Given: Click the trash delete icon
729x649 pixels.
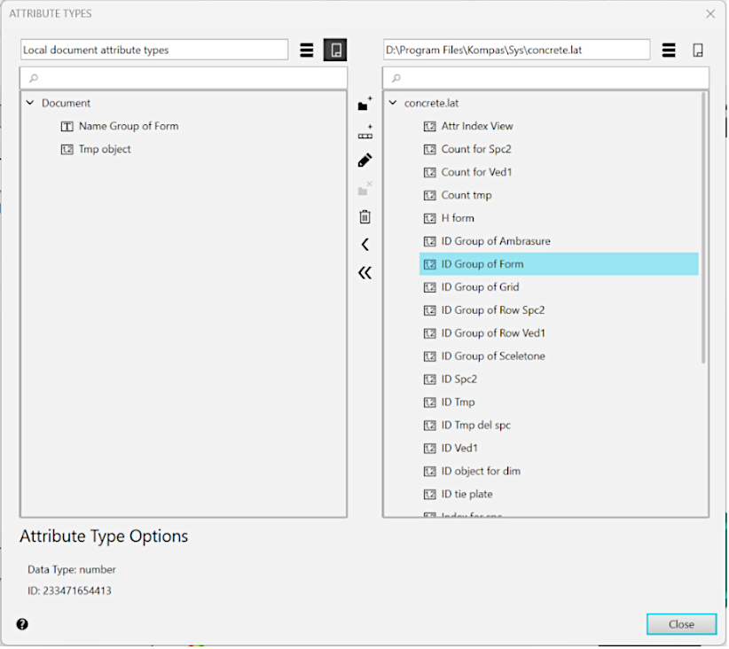Looking at the screenshot, I should click(x=364, y=216).
